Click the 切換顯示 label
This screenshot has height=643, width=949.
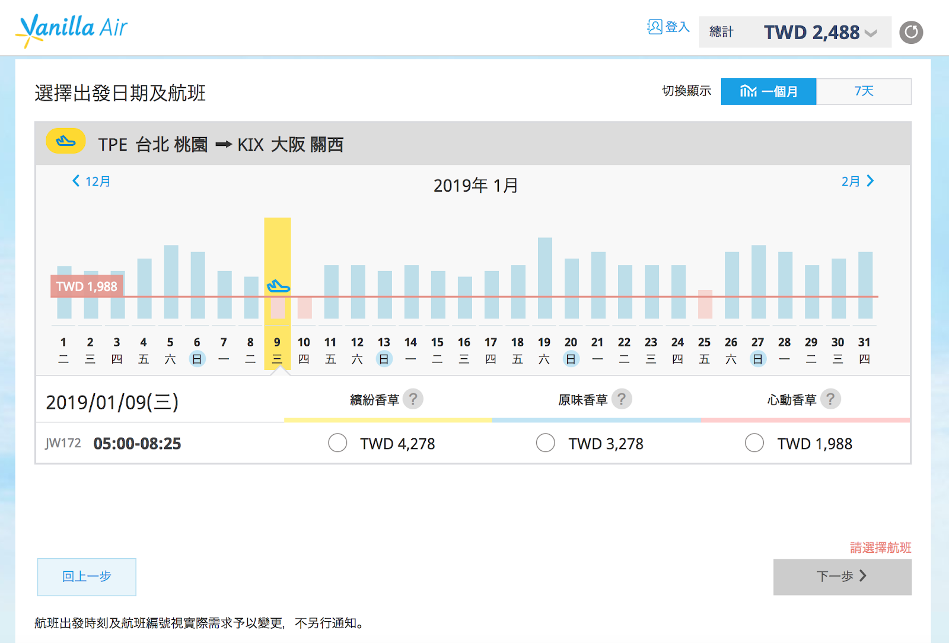click(686, 91)
